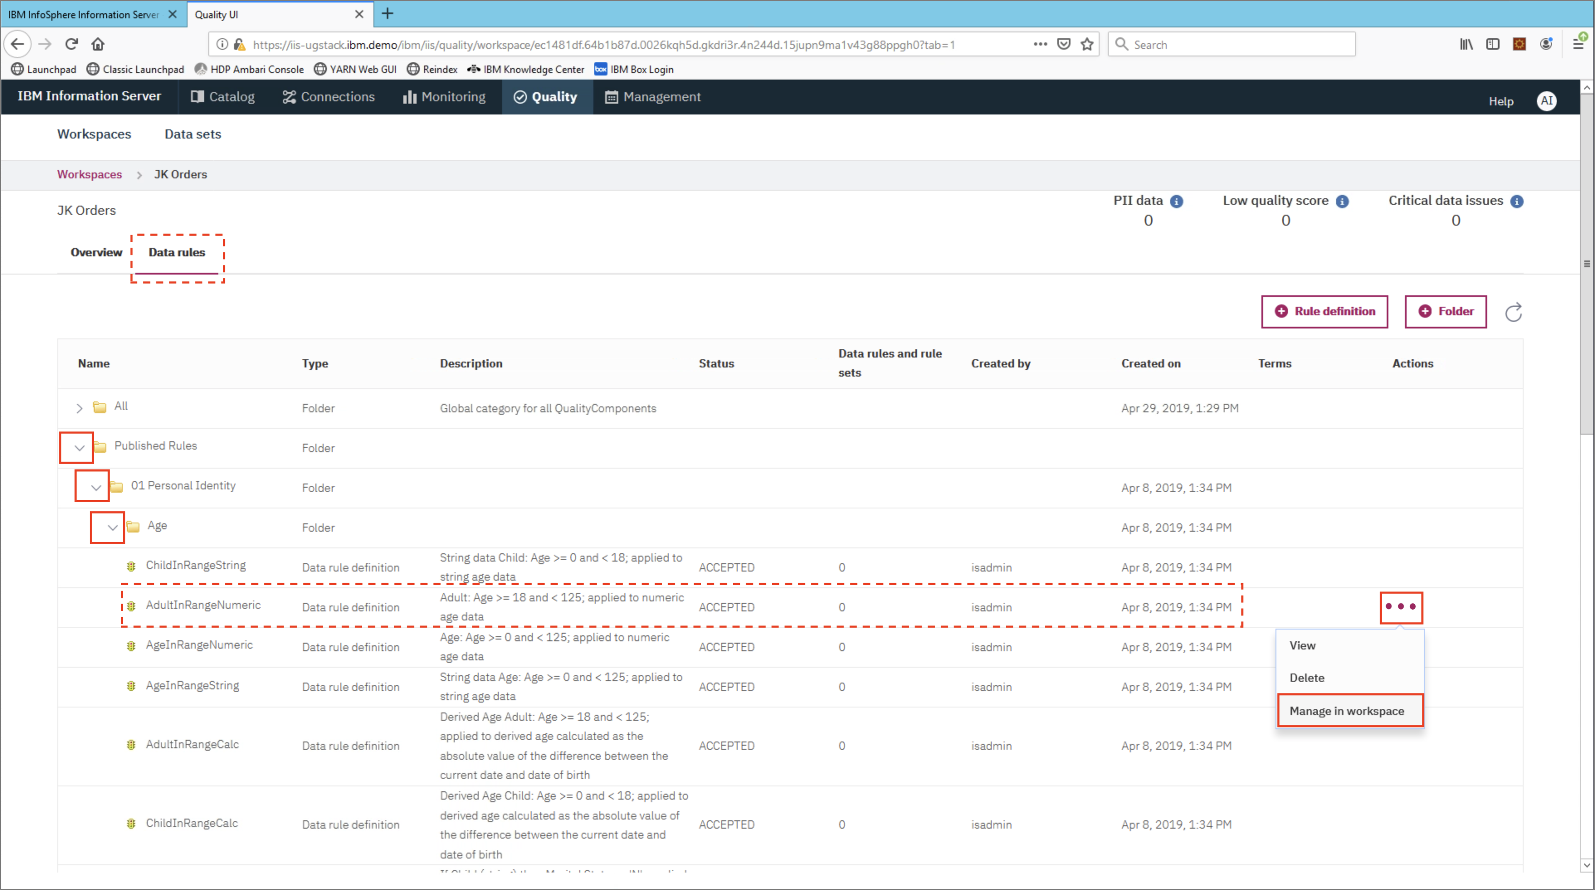
Task: Close the IBM InfoSphere Information Server tab
Action: pos(173,14)
